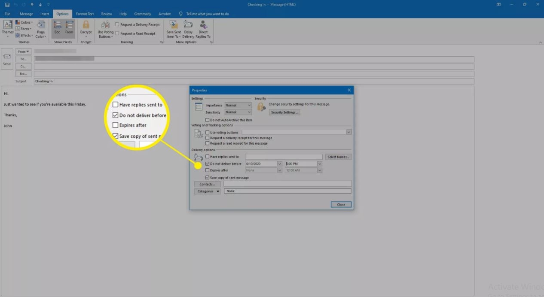The image size is (544, 297).
Task: Click Save Sent Item To button
Action: coord(174,29)
